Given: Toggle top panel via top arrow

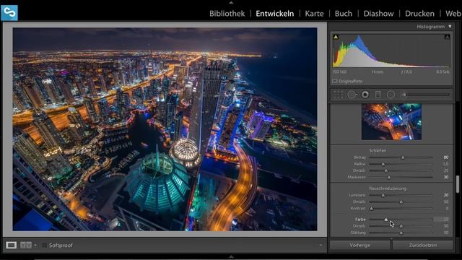Looking at the screenshot, I should (231, 2).
